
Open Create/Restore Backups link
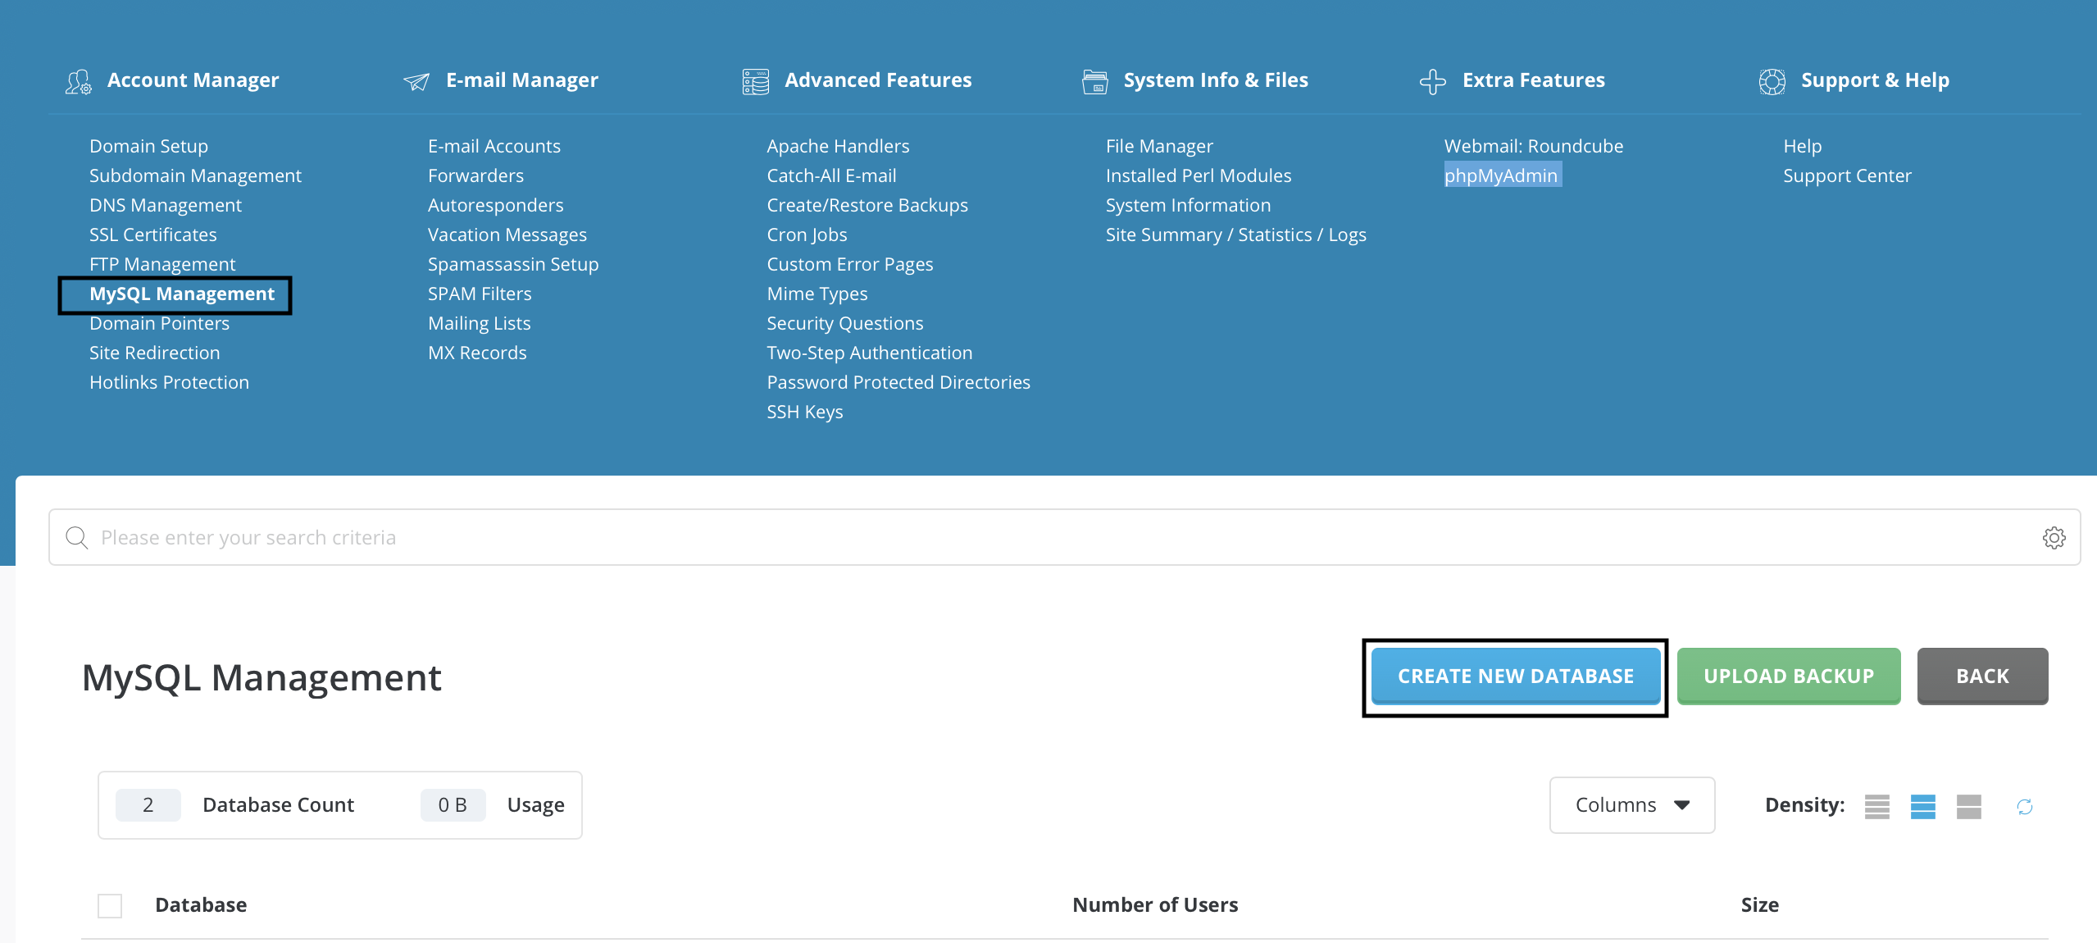coord(867,205)
